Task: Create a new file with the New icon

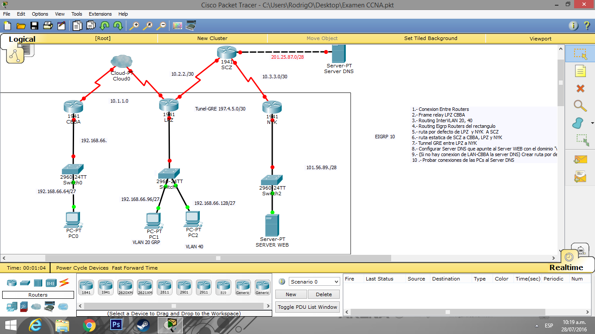Action: click(7, 26)
